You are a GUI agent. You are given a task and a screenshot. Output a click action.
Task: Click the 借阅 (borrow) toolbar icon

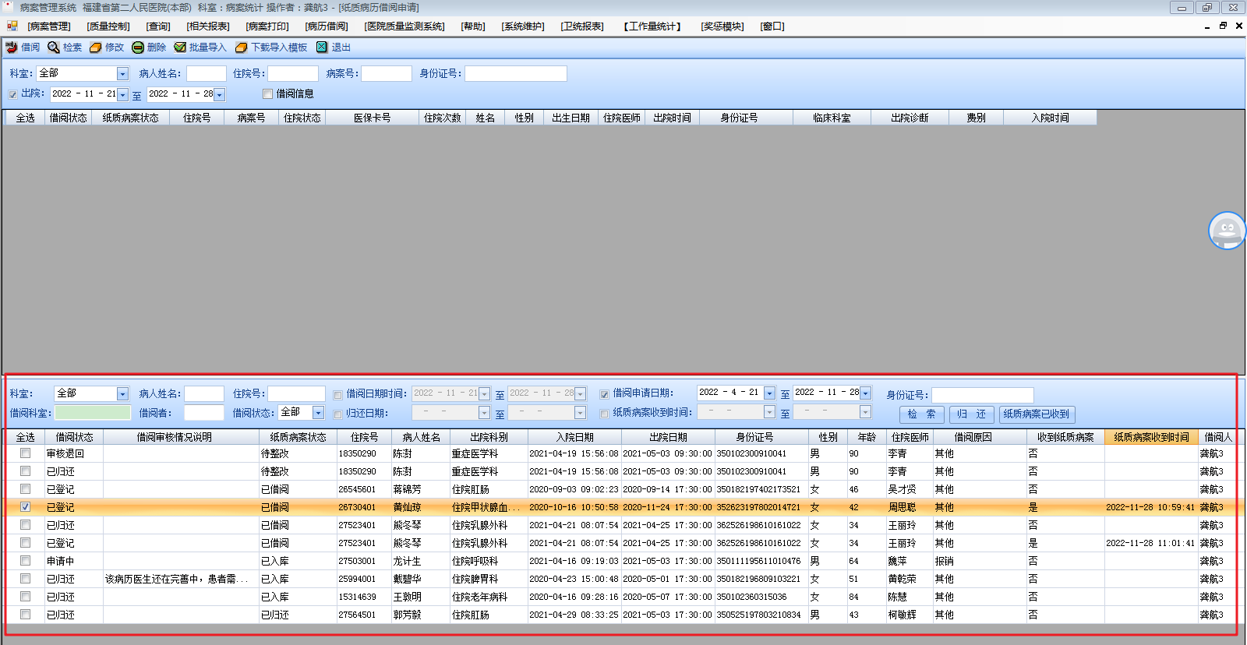pyautogui.click(x=12, y=48)
